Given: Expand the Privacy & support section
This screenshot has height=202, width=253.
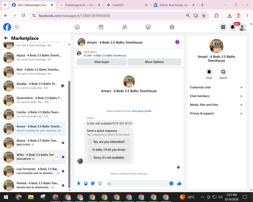Looking at the screenshot, I should [x=216, y=114].
